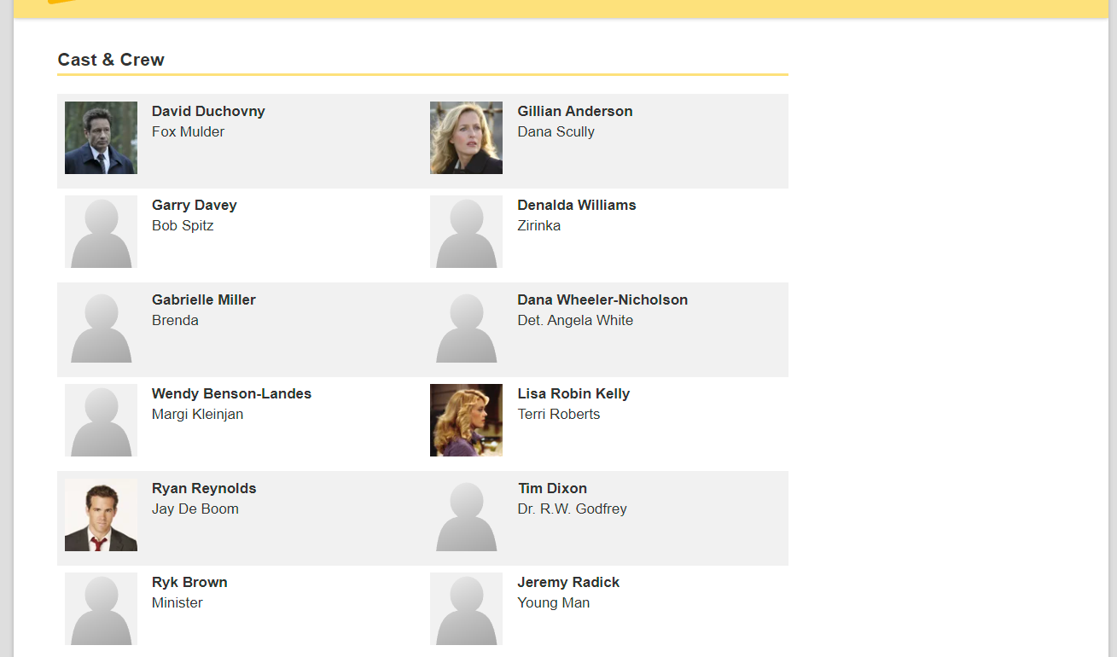Screen dimensions: 1117x657
Task: Click the Dr. R.W. Godfrey text
Action: pyautogui.click(x=572, y=509)
